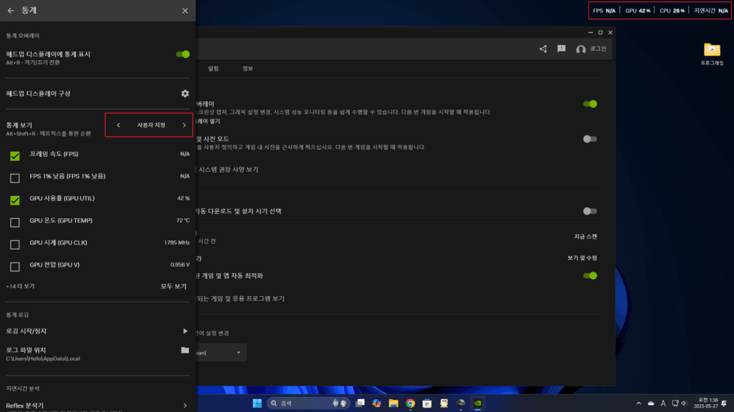This screenshot has width=734, height=412.
Task: Click the volume speaker tray icon
Action: pyautogui.click(x=684, y=403)
